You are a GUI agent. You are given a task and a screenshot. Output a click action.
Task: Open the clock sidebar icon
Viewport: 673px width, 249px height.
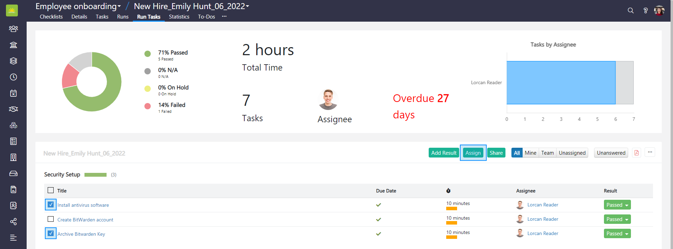[x=13, y=77]
